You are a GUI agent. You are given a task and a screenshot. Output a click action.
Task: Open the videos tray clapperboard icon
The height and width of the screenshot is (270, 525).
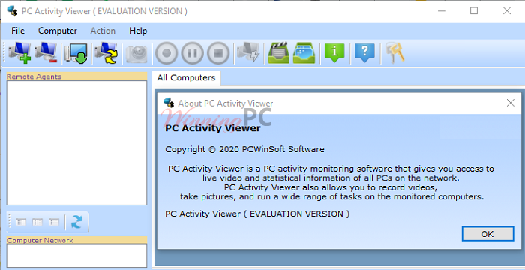click(278, 53)
